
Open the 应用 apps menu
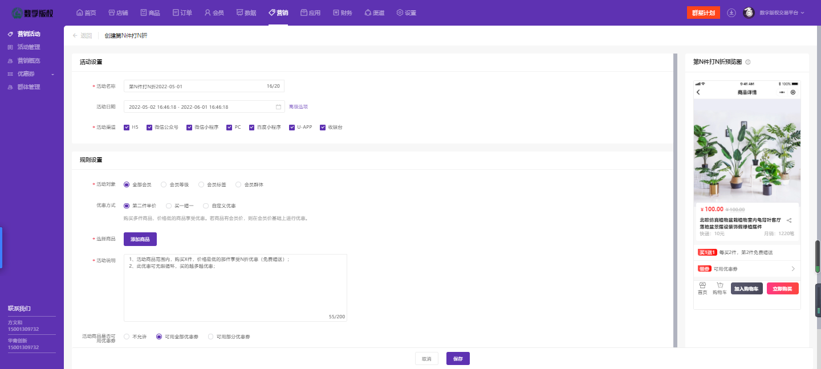tap(310, 13)
